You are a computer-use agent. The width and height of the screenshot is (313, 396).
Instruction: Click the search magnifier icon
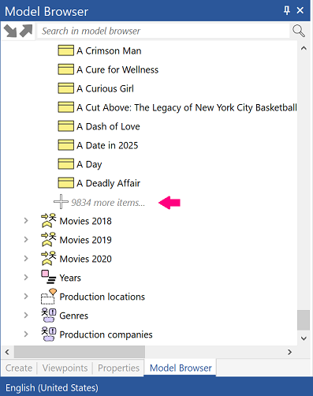[x=299, y=31]
